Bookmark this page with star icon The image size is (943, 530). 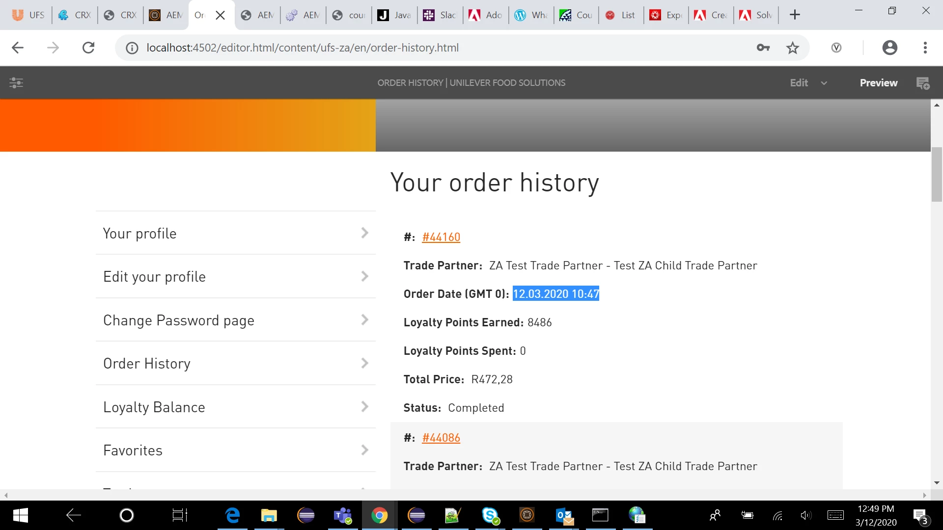point(793,48)
